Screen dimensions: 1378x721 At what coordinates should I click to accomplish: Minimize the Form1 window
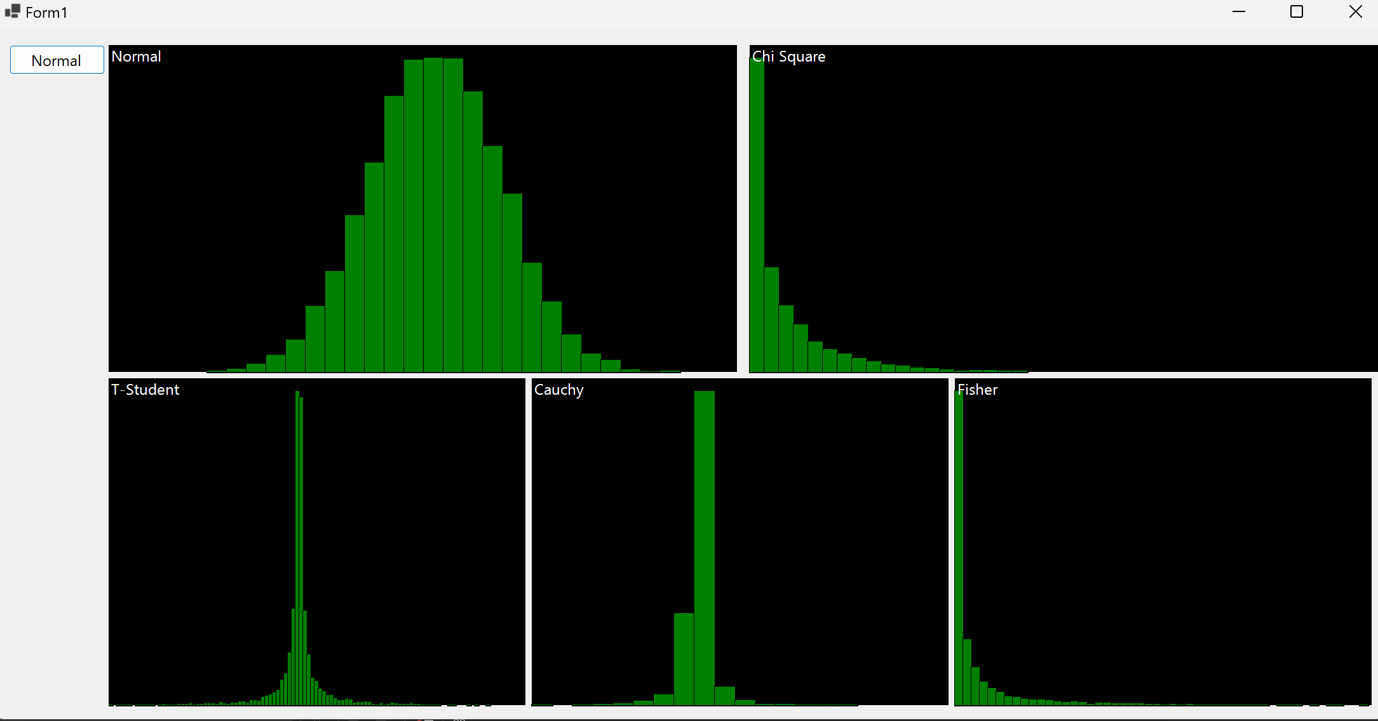pyautogui.click(x=1238, y=12)
